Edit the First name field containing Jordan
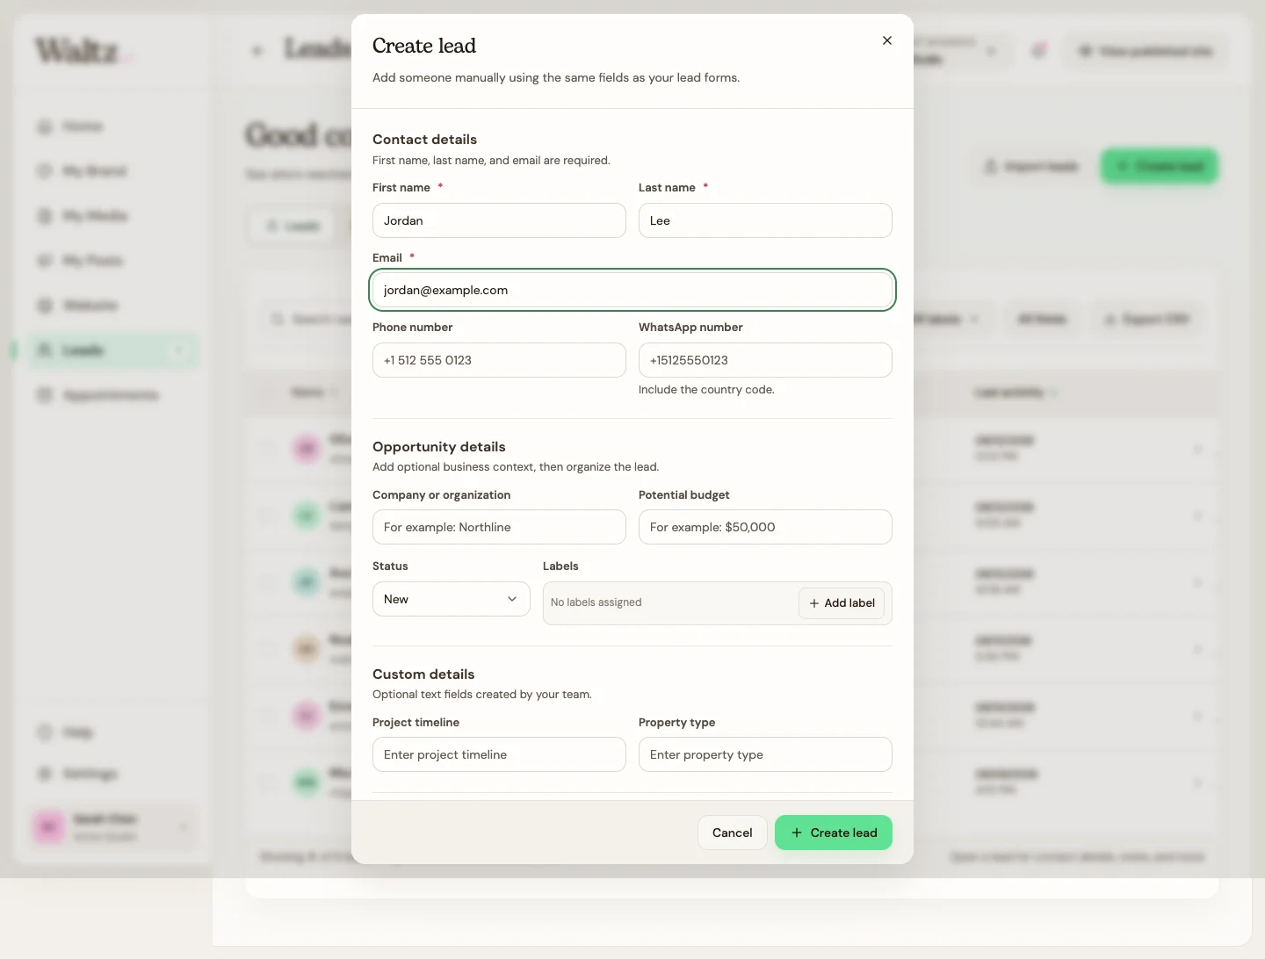Viewport: 1265px width, 959px height. coord(499,220)
